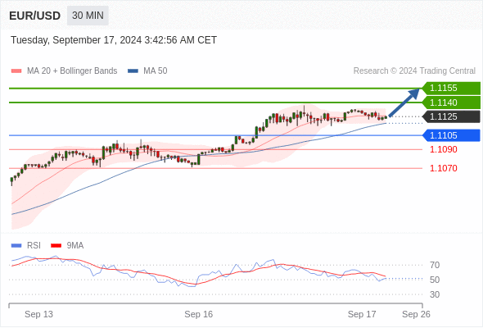Image resolution: width=483 pixels, height=328 pixels.
Task: Click the MA 20 + Bollinger Bands label
Action: pos(72,71)
